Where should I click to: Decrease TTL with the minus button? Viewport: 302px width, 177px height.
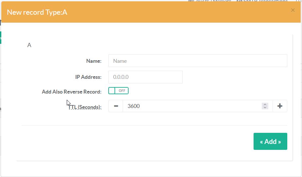(115, 106)
